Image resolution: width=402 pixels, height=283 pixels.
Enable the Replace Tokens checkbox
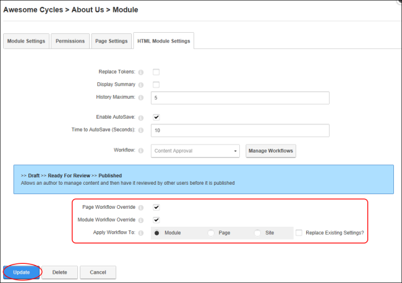pos(156,72)
